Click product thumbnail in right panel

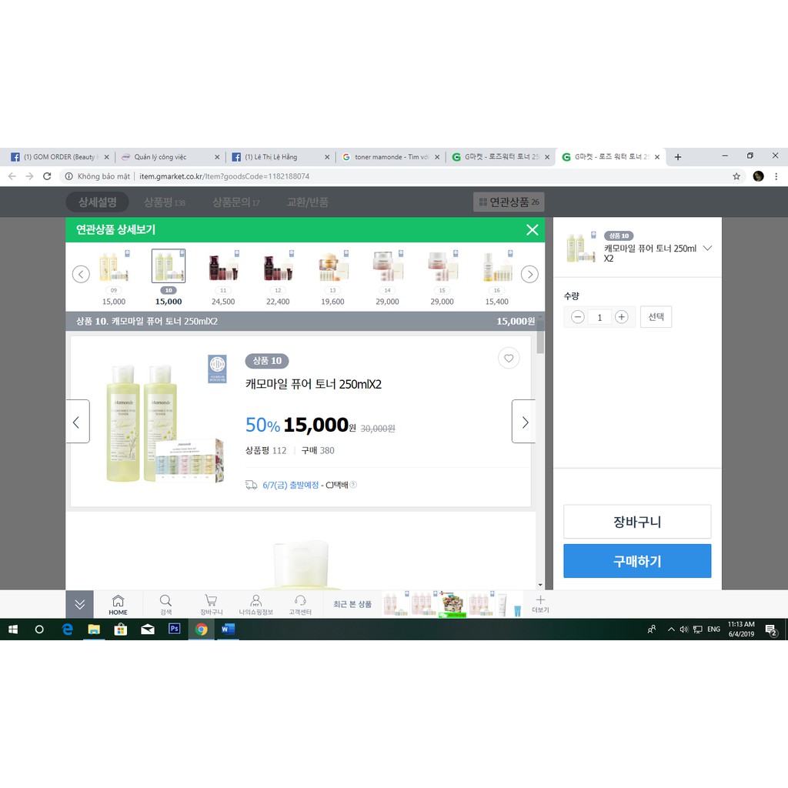tap(580, 247)
